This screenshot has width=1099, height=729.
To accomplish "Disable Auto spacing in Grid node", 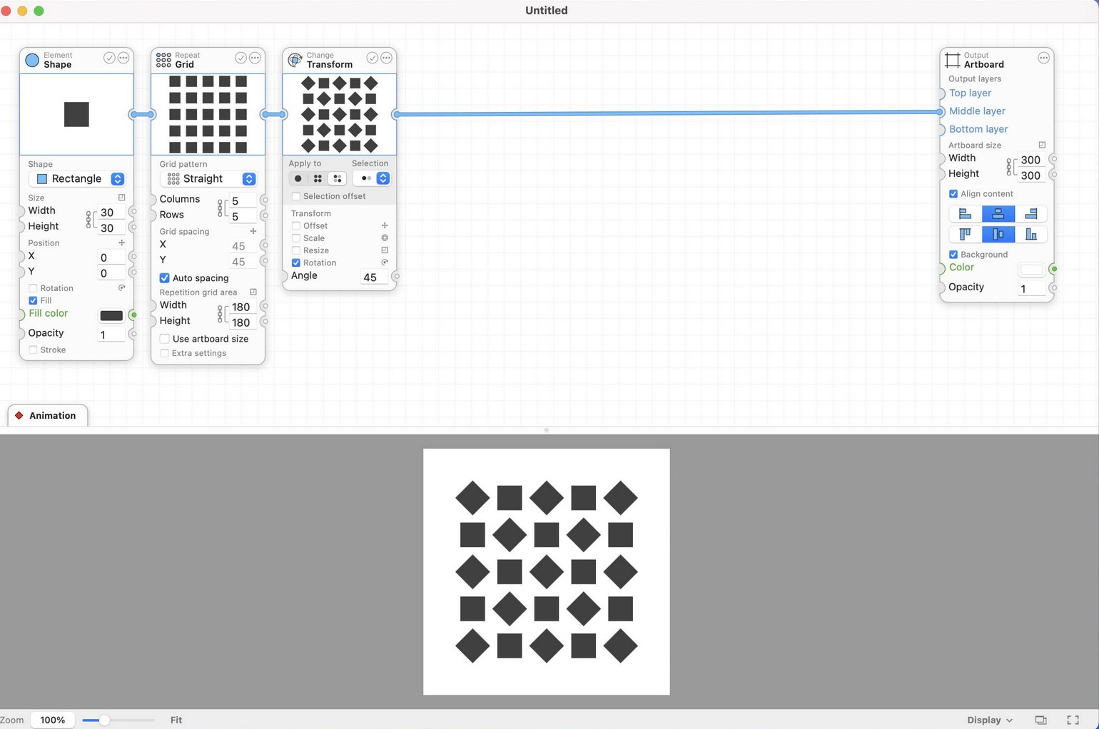I will point(164,277).
